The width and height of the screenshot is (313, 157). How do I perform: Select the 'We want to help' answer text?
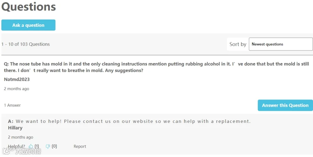point(132,121)
